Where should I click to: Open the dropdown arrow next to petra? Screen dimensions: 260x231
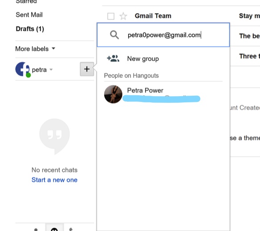[x=51, y=69]
